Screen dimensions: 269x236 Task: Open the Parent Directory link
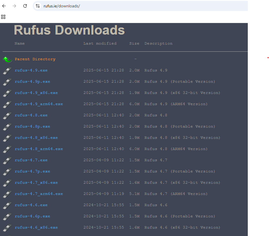35,59
